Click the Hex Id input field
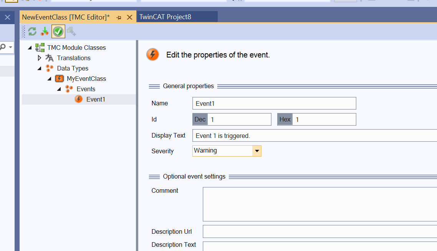Screen dimensions: 437x251 tap(324, 120)
